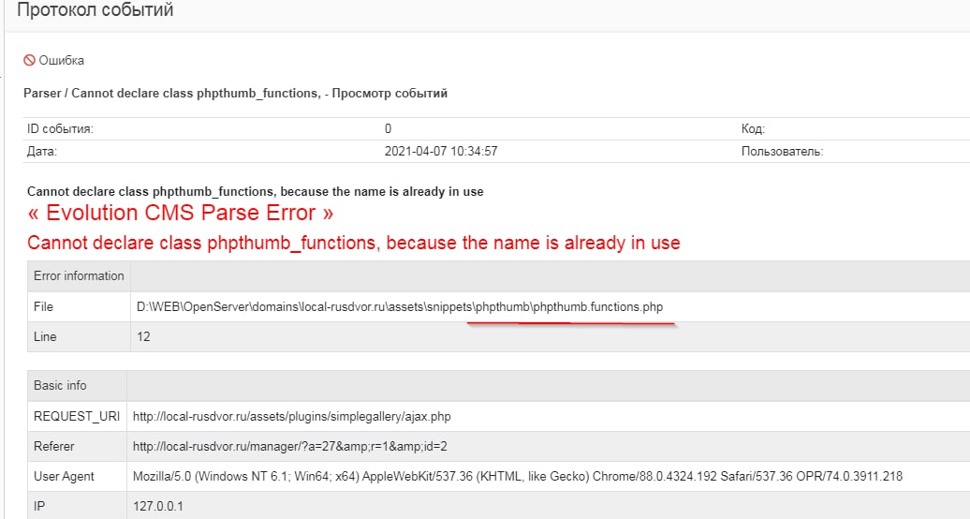Click the 'Basic info' table header
The height and width of the screenshot is (519, 970).
[60, 385]
